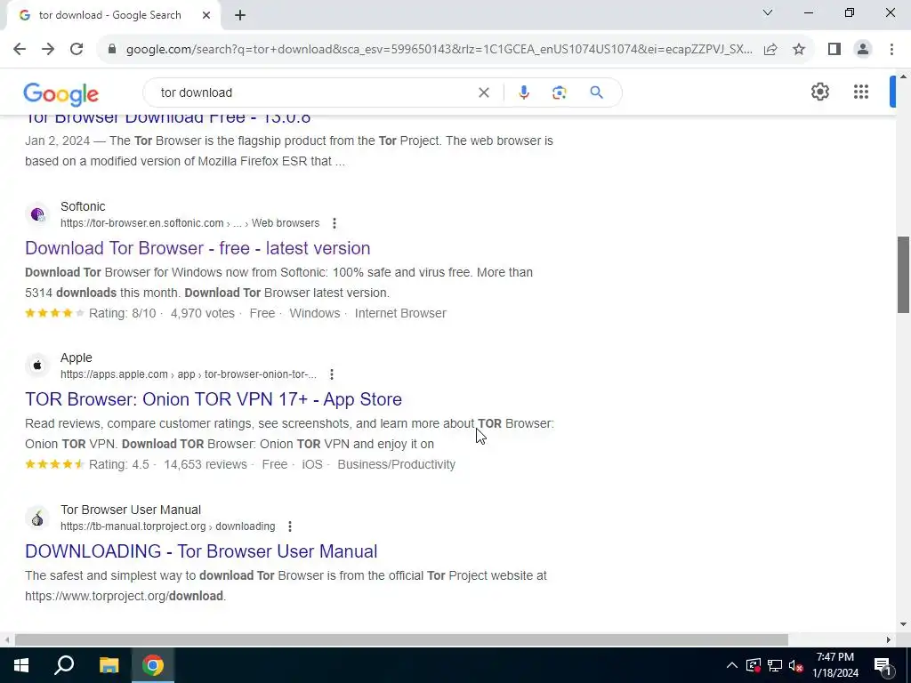Open a new tab
Image resolution: width=911 pixels, height=683 pixels.
[x=240, y=15]
